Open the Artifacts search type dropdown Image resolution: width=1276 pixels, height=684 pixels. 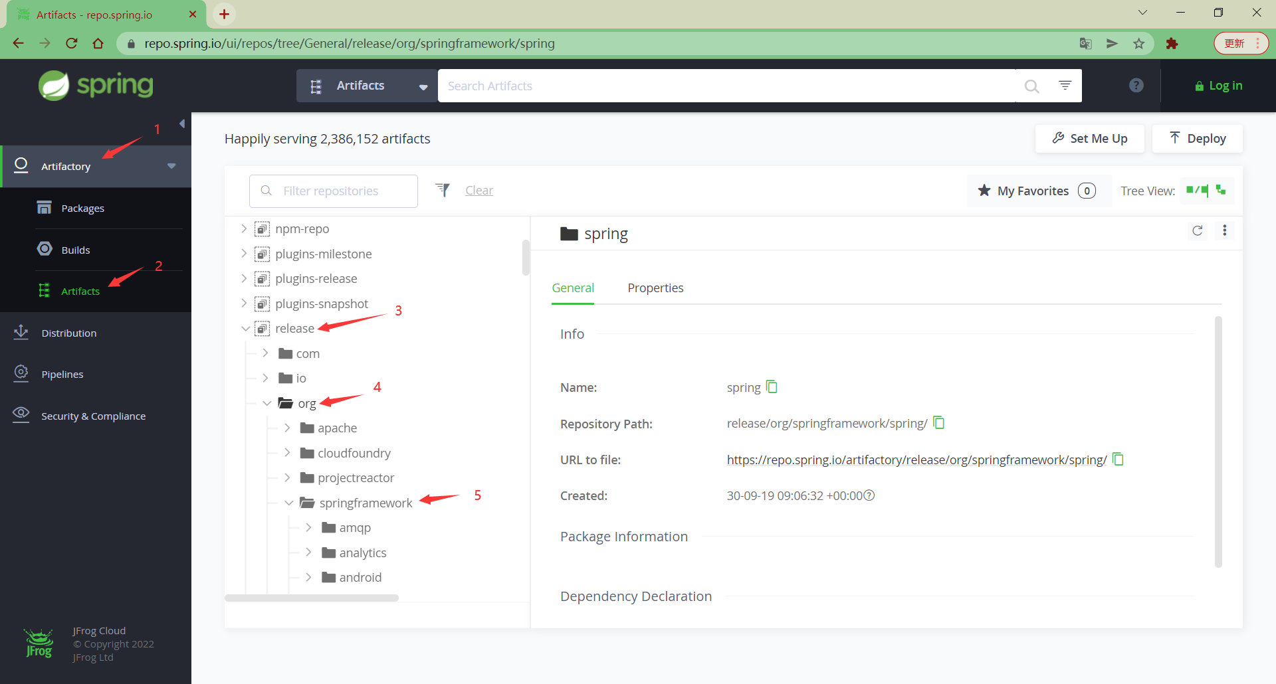pyautogui.click(x=367, y=86)
